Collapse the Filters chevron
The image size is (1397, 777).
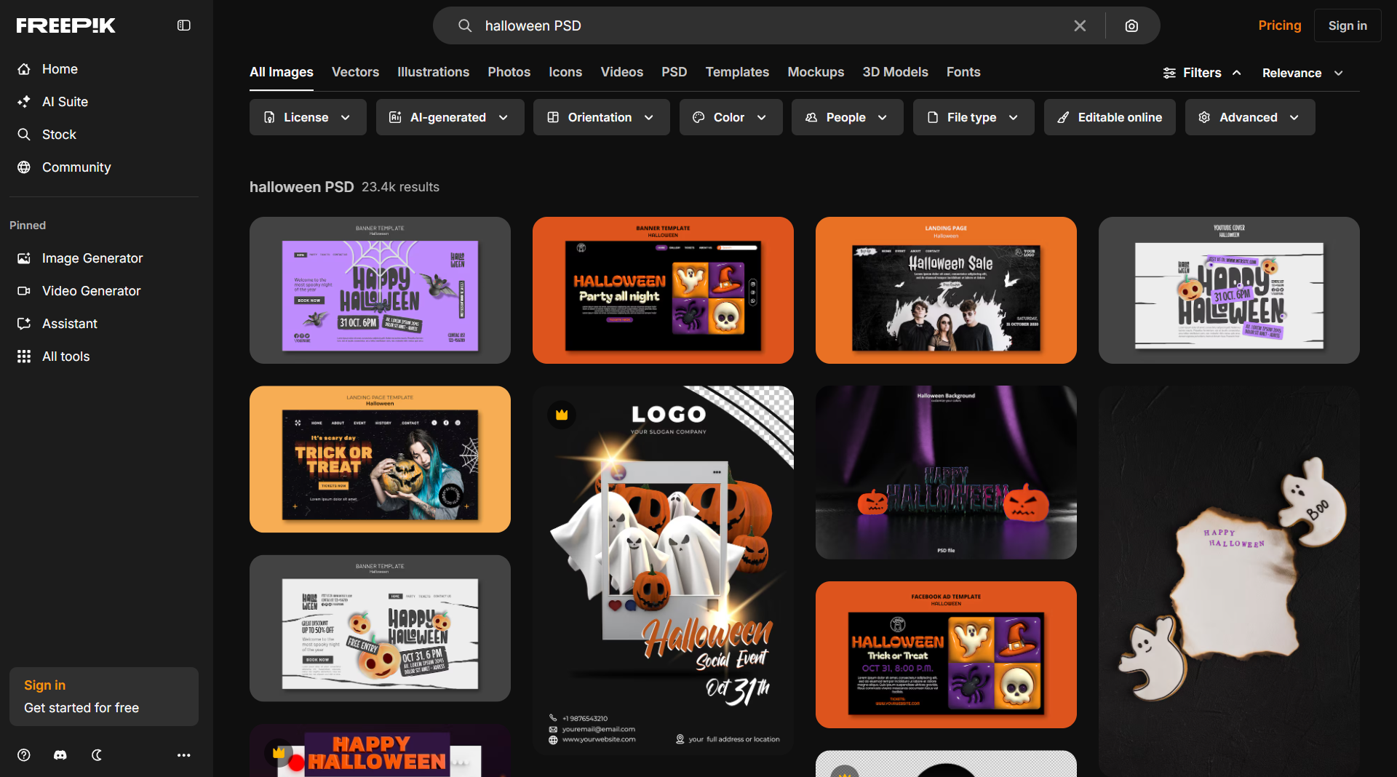[x=1237, y=73]
